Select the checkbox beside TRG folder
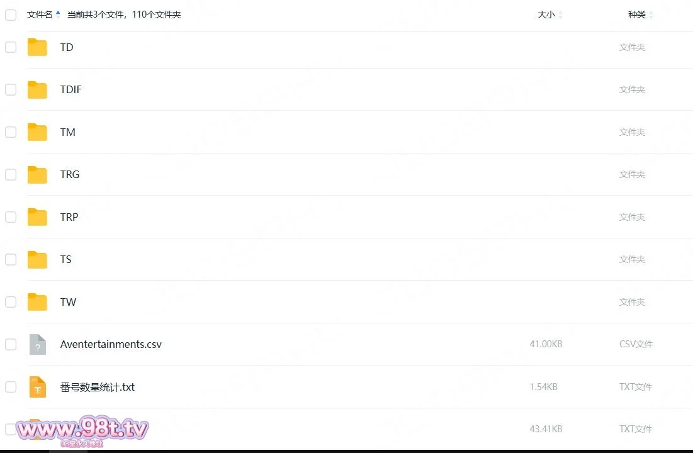The image size is (693, 453). (x=11, y=174)
